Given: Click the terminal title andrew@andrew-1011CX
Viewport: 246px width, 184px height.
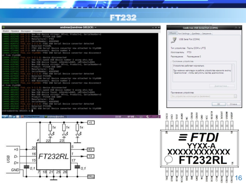Looking at the screenshot, I should [x=78, y=27].
